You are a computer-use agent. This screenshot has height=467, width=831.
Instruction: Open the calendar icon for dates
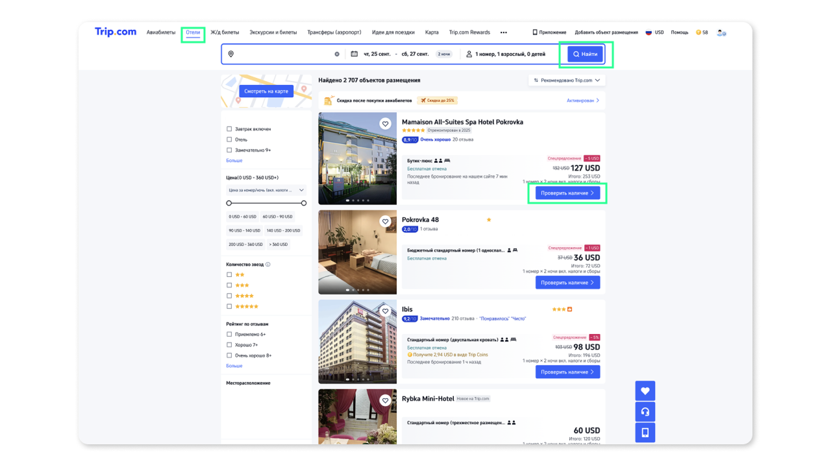pyautogui.click(x=354, y=54)
